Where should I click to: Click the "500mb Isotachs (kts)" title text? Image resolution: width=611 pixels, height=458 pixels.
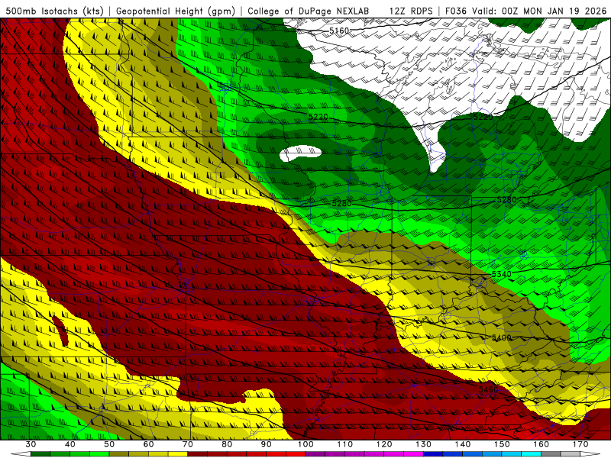54,11
